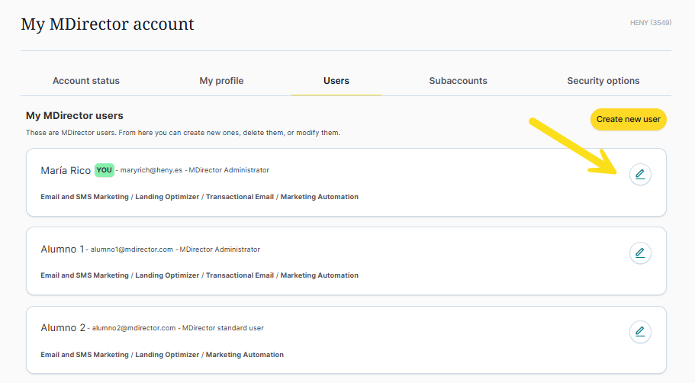695x383 pixels.
Task: Click the Alumno 1 user name
Action: tap(62, 249)
